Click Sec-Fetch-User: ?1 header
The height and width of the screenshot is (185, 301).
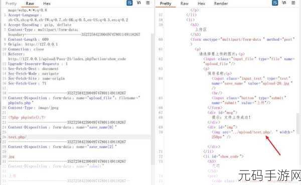27,83
